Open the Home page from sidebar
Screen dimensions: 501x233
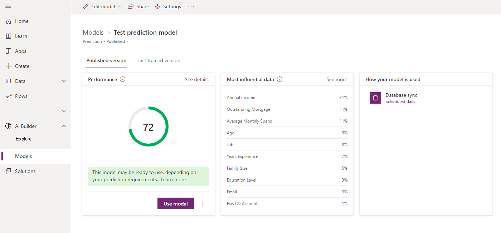(x=20, y=21)
